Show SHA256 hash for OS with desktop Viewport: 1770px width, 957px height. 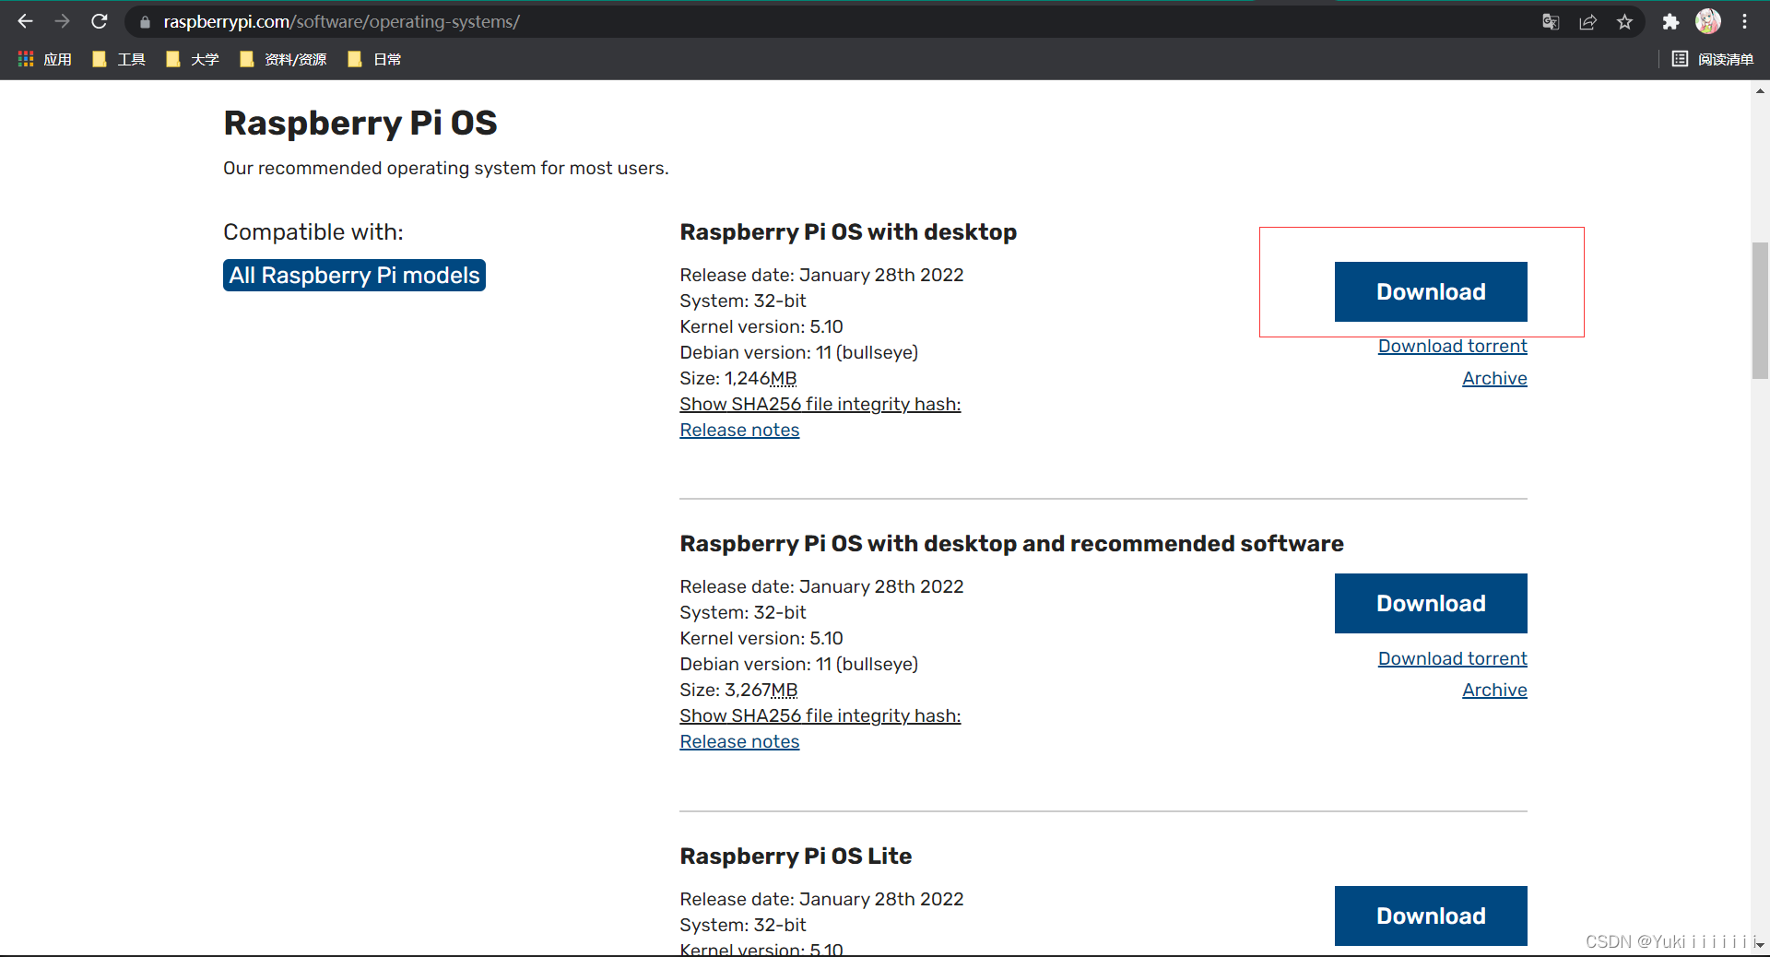820,404
